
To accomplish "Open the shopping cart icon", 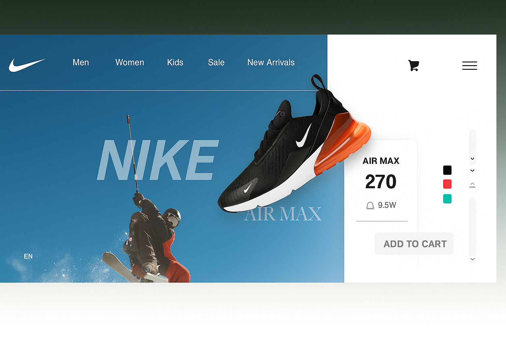I will tap(413, 65).
